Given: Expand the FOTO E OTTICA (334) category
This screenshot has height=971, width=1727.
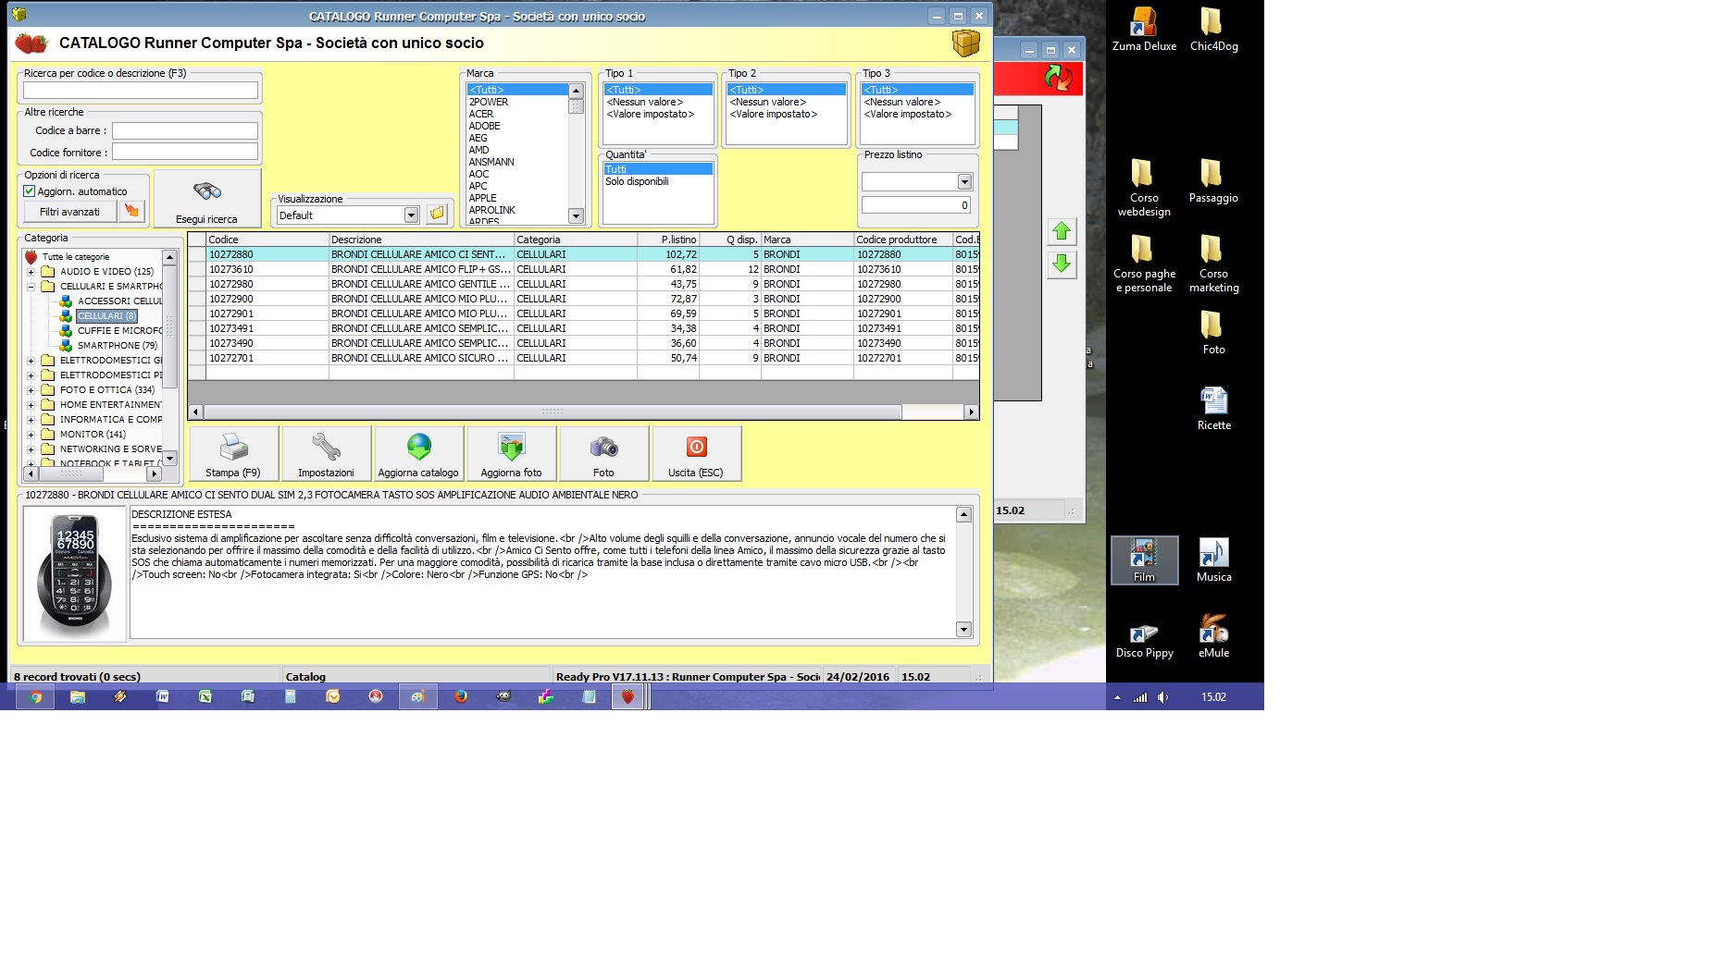Looking at the screenshot, I should pyautogui.click(x=31, y=390).
